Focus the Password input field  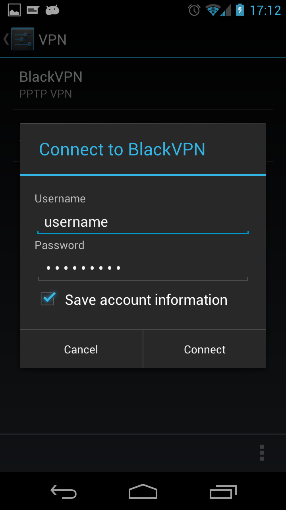coord(143,268)
